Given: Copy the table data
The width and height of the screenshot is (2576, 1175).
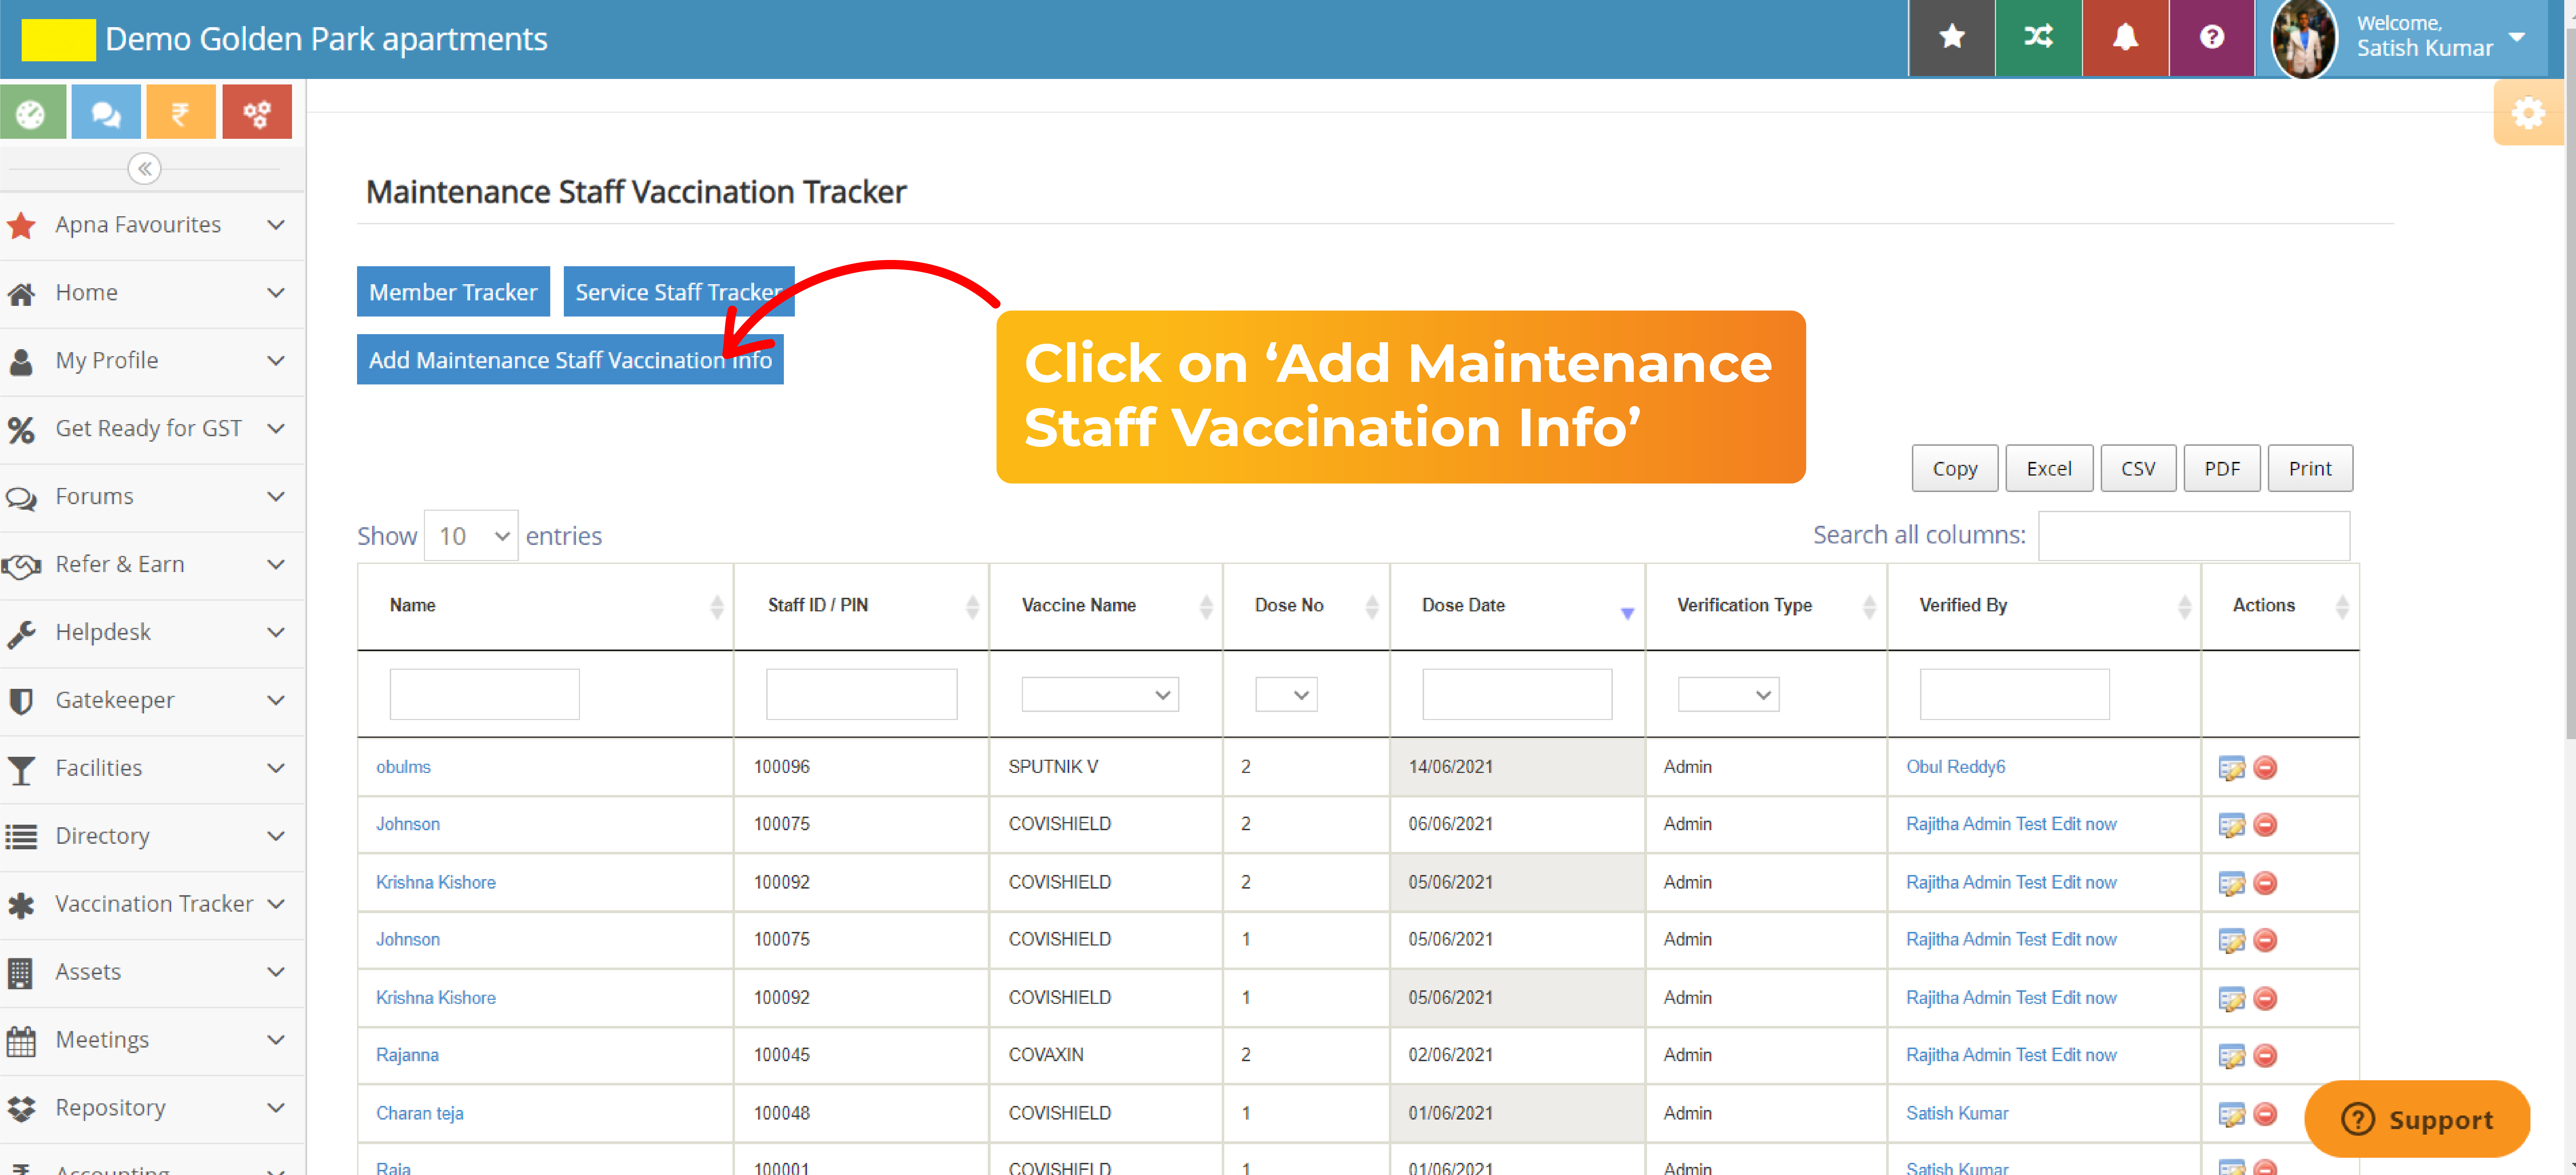Looking at the screenshot, I should click(x=1955, y=469).
